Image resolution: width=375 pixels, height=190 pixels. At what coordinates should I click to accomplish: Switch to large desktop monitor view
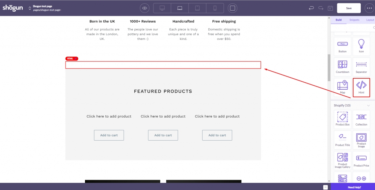[162, 8]
